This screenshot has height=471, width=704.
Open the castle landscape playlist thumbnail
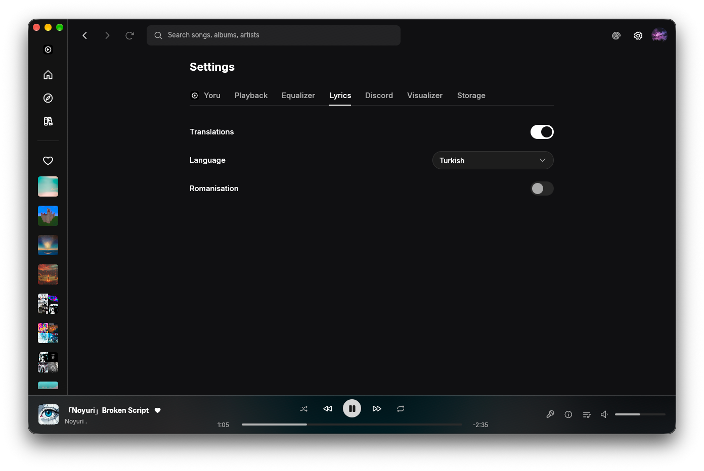[x=48, y=216]
